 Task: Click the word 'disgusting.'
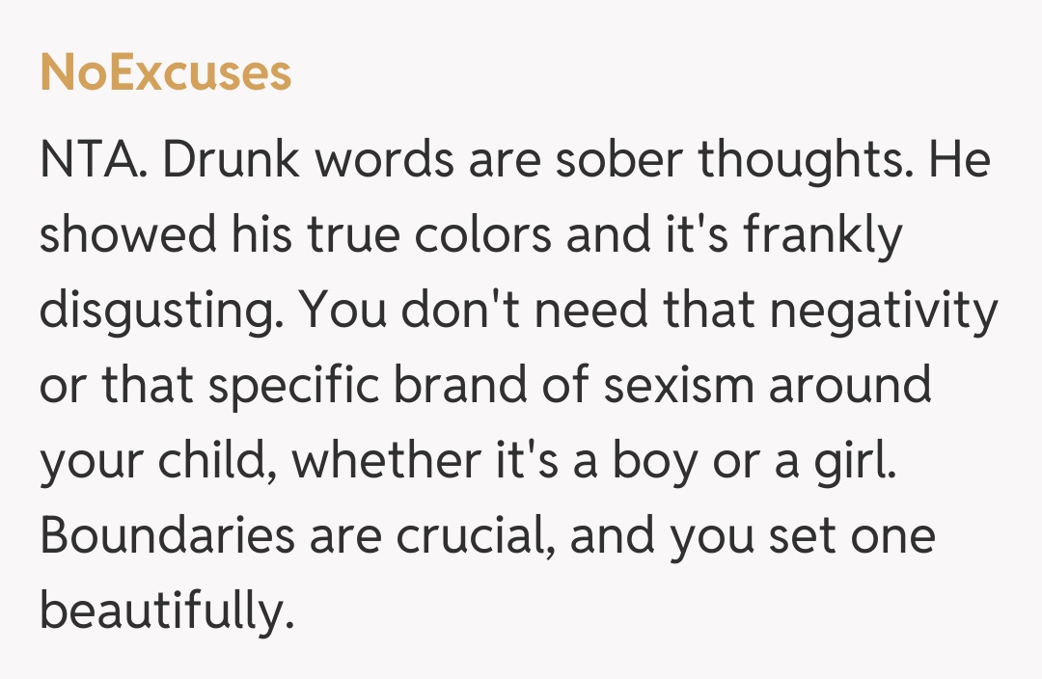[160, 312]
